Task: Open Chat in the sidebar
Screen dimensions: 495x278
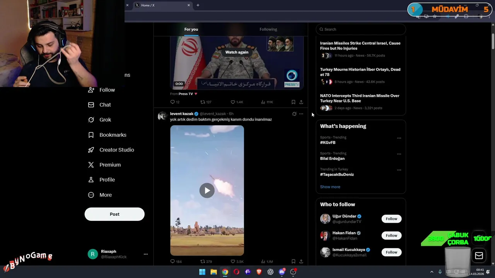Action: coord(99,105)
